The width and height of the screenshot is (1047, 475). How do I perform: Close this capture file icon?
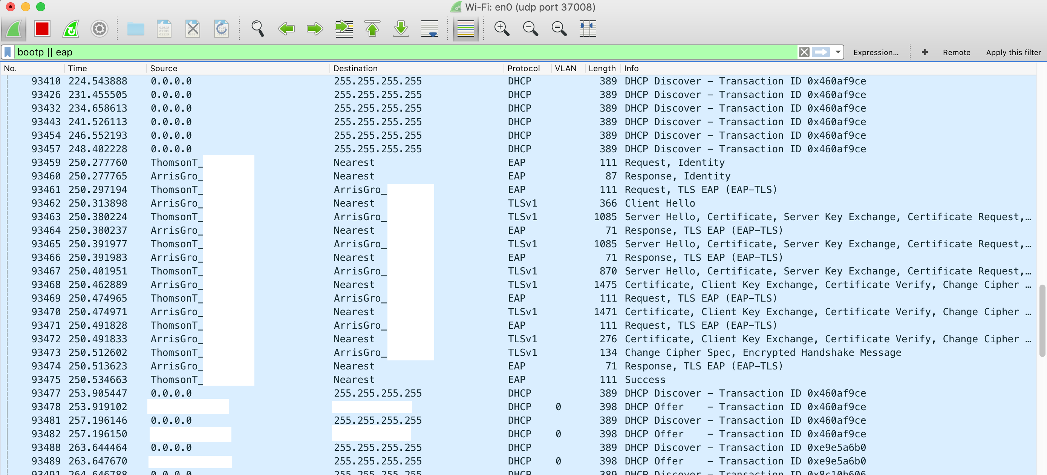coord(193,29)
